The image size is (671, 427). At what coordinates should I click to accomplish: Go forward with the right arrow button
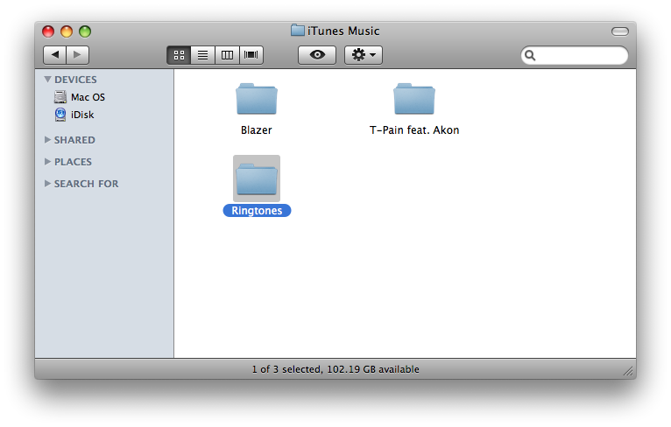tap(77, 55)
